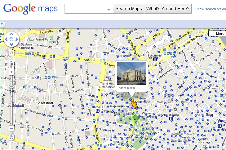Click the Parlamentsgebäude label
Screen dimensions: 226x150
coord(124,137)
